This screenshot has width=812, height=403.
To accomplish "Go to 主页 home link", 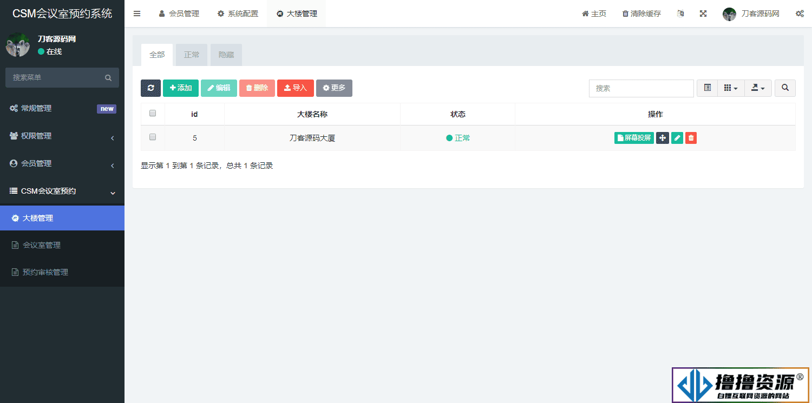I will click(x=594, y=14).
